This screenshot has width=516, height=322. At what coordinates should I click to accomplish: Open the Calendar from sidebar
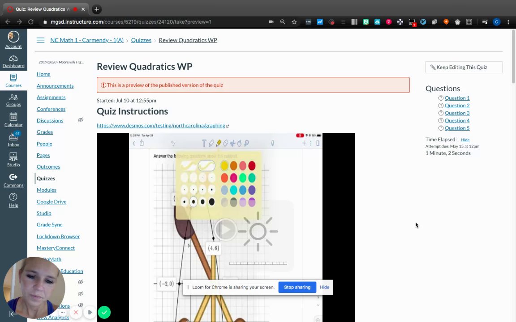pyautogui.click(x=13, y=120)
